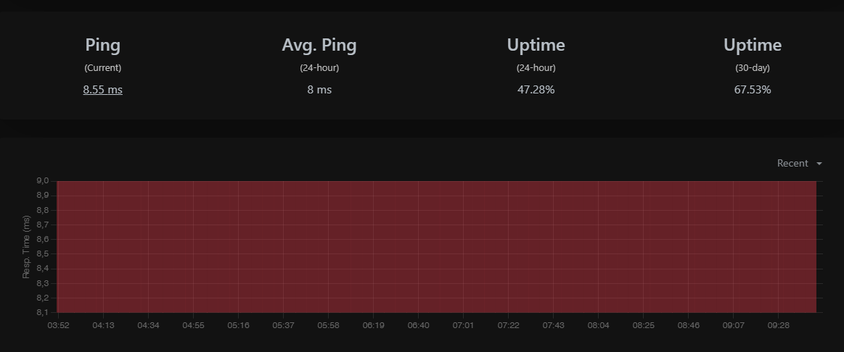
Task: Click the 8,1 y-axis label
Action: pos(43,312)
